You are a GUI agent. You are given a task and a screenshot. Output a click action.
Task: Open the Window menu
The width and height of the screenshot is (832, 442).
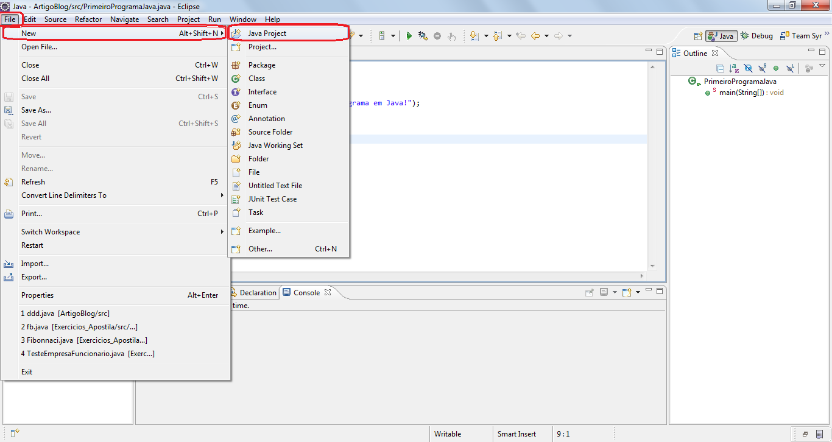click(243, 19)
